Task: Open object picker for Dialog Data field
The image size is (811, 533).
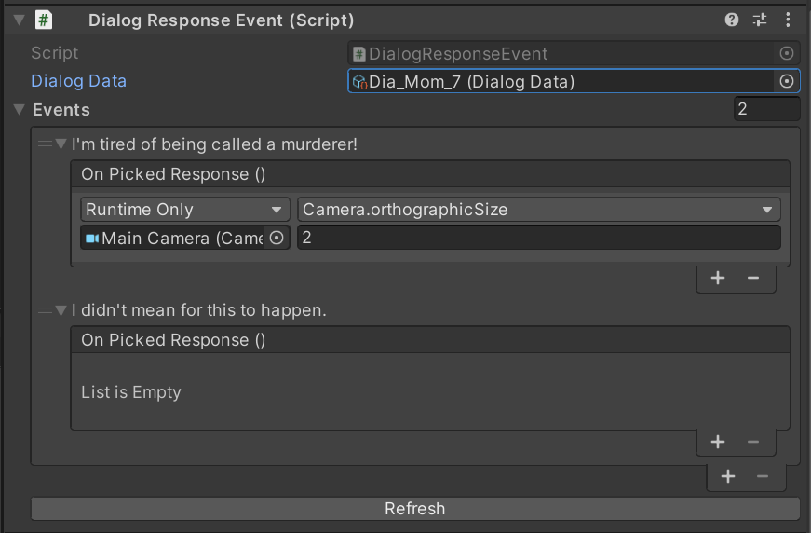Action: 786,81
